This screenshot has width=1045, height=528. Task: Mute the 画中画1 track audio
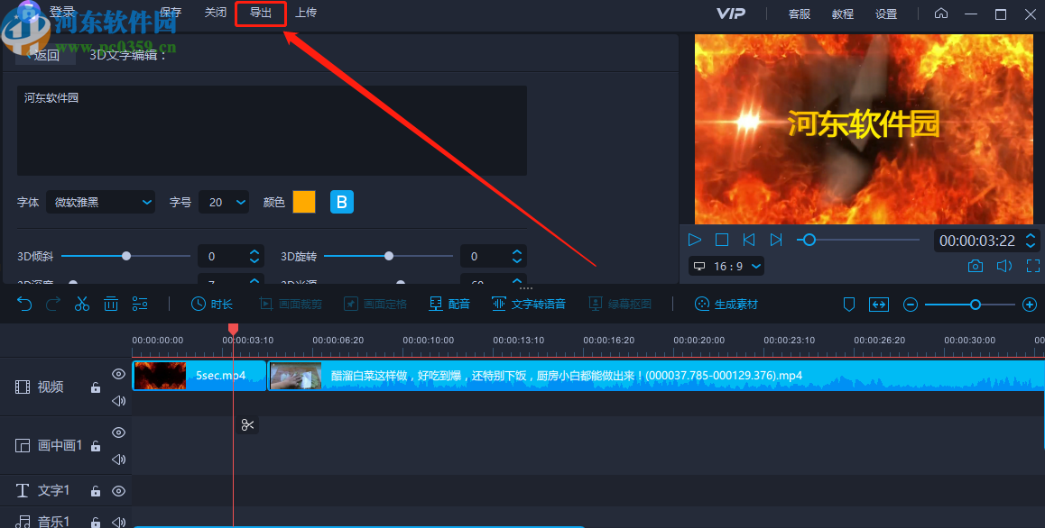118,459
